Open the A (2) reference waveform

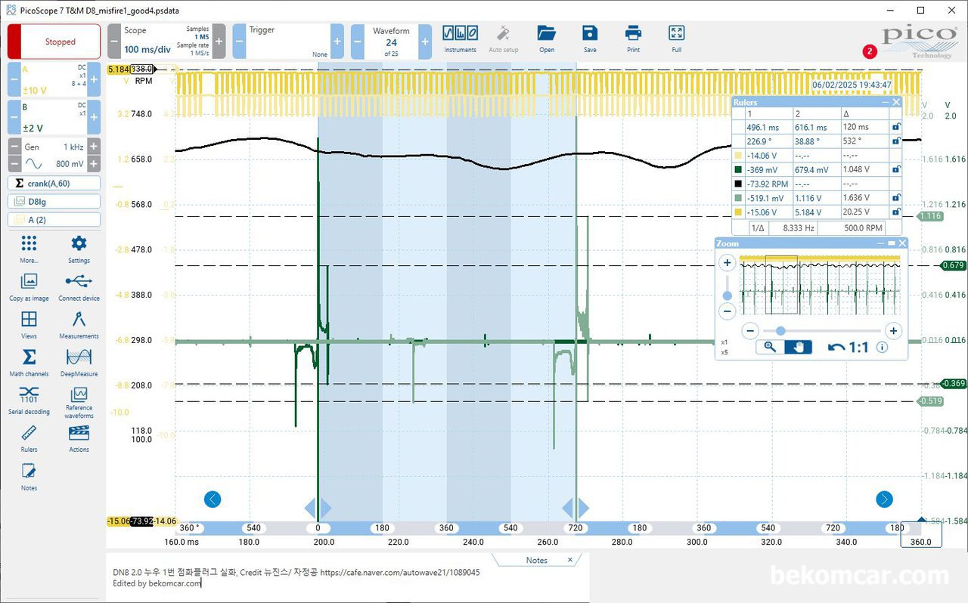click(x=54, y=220)
